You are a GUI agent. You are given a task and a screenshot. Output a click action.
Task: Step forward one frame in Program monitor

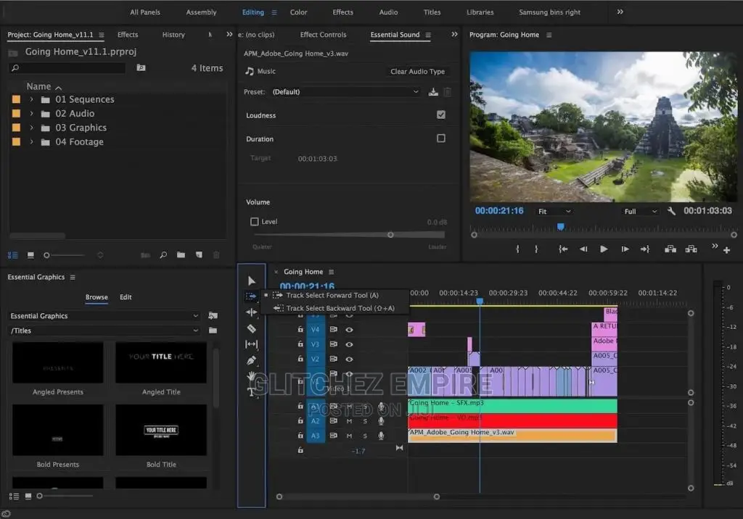click(625, 249)
